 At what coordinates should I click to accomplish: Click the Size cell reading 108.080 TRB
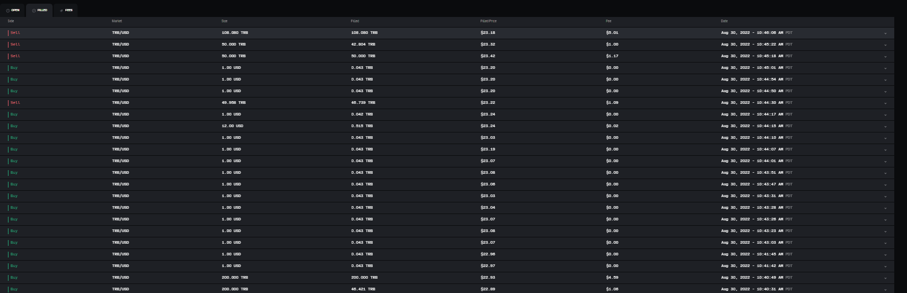click(235, 33)
